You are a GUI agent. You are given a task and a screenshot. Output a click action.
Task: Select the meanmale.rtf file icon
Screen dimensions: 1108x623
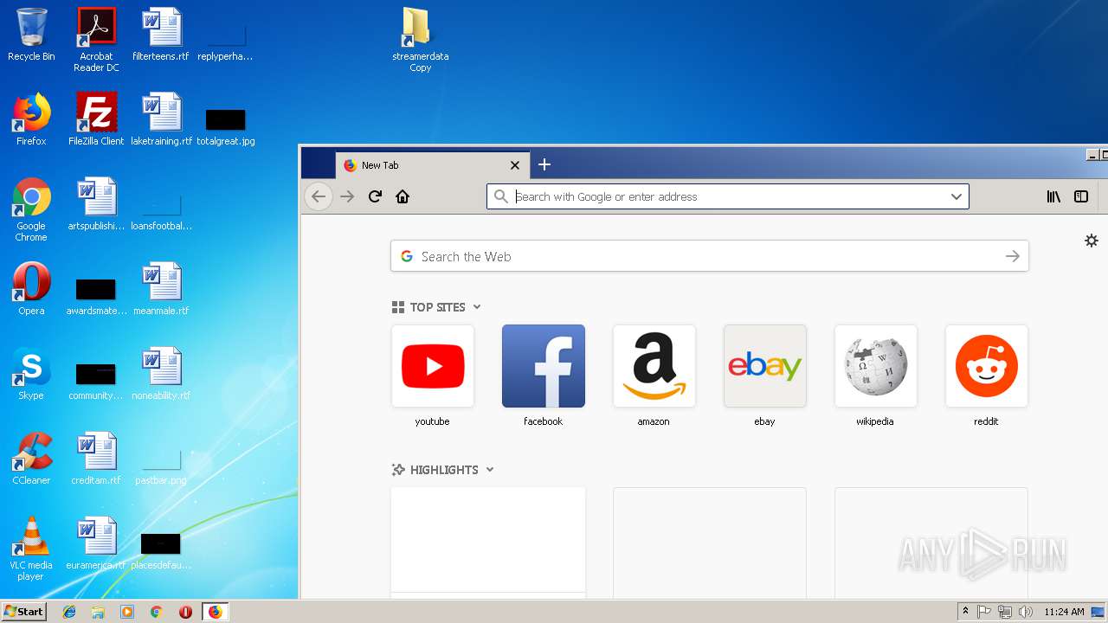161,289
